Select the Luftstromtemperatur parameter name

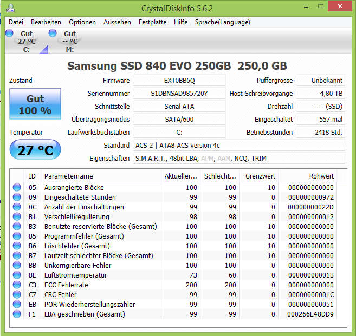point(76,275)
